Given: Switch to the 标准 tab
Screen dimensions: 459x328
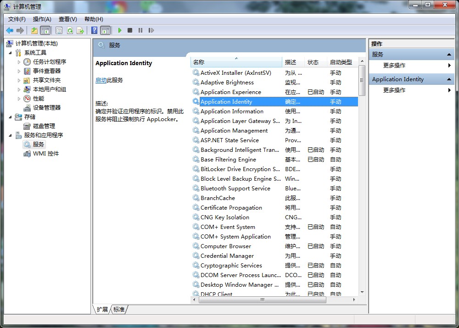Looking at the screenshot, I should point(118,309).
